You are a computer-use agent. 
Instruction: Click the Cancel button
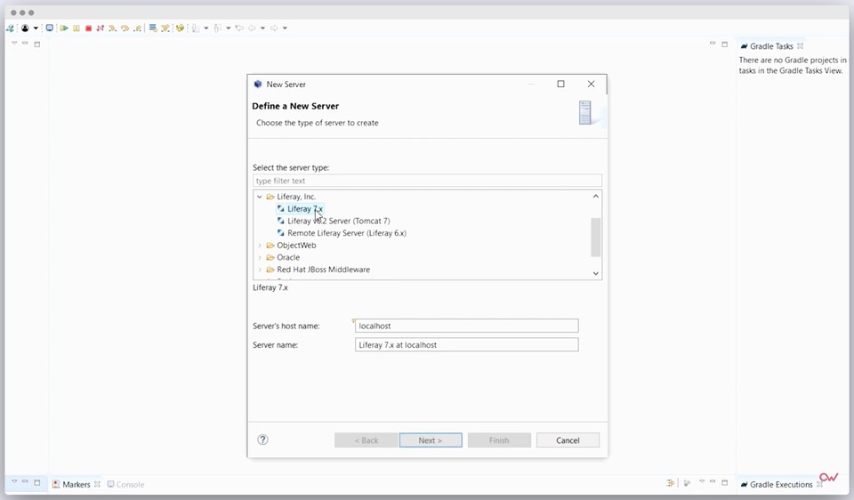coord(568,440)
